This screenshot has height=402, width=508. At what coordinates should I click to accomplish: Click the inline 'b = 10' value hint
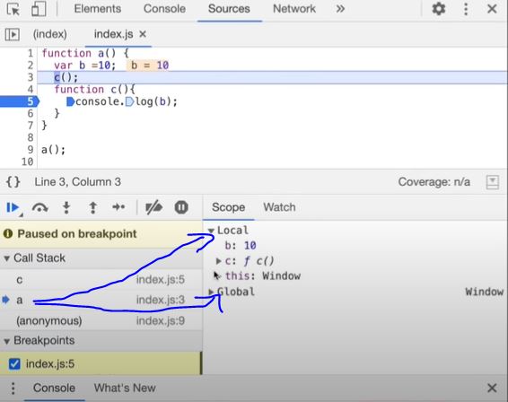149,66
